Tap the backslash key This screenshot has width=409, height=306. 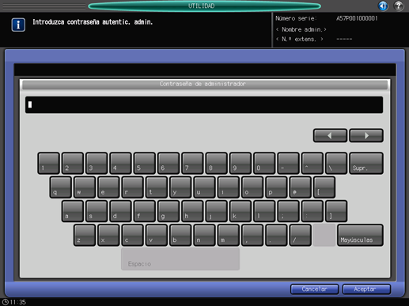point(336,163)
